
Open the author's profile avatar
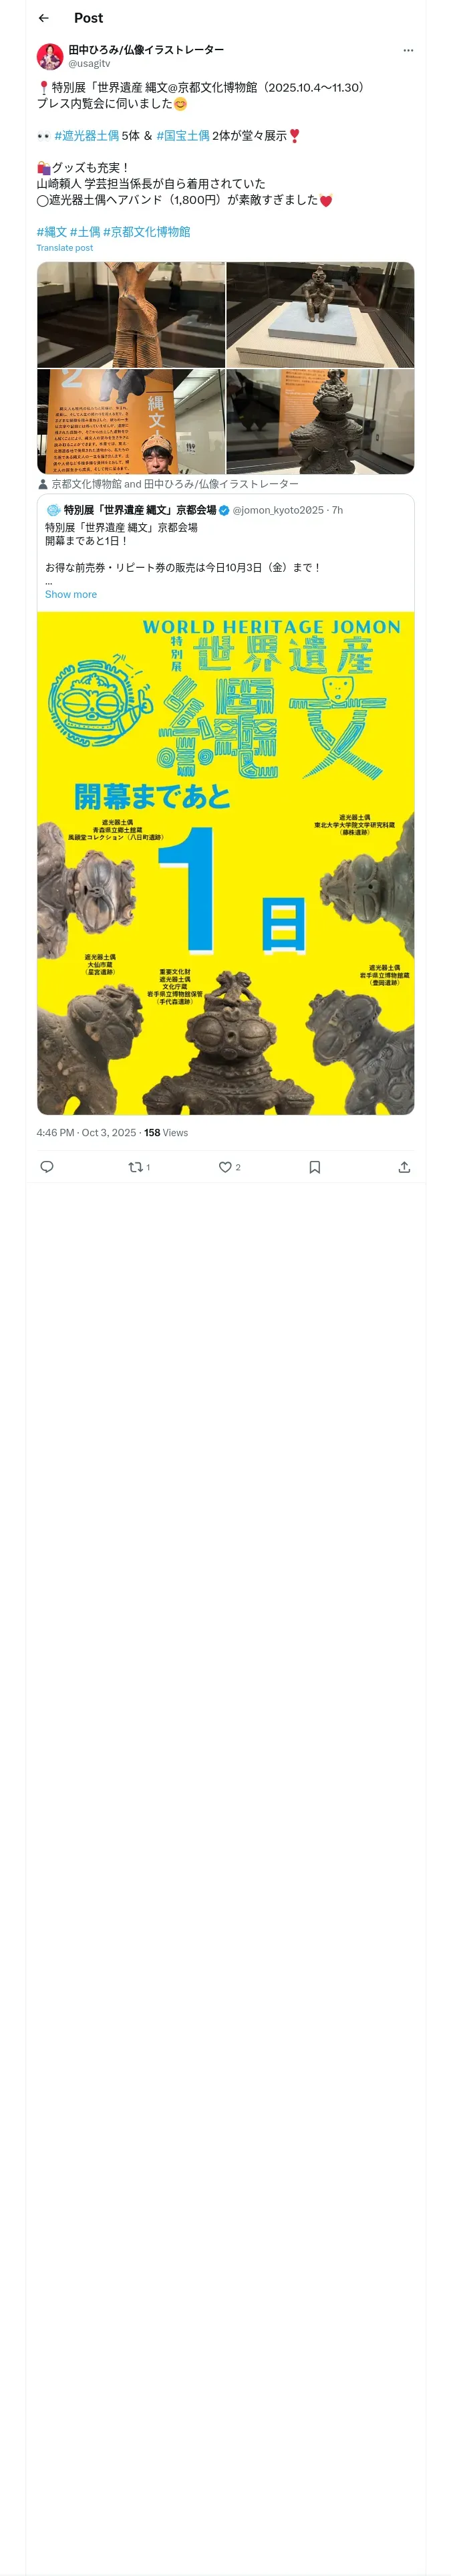point(50,56)
